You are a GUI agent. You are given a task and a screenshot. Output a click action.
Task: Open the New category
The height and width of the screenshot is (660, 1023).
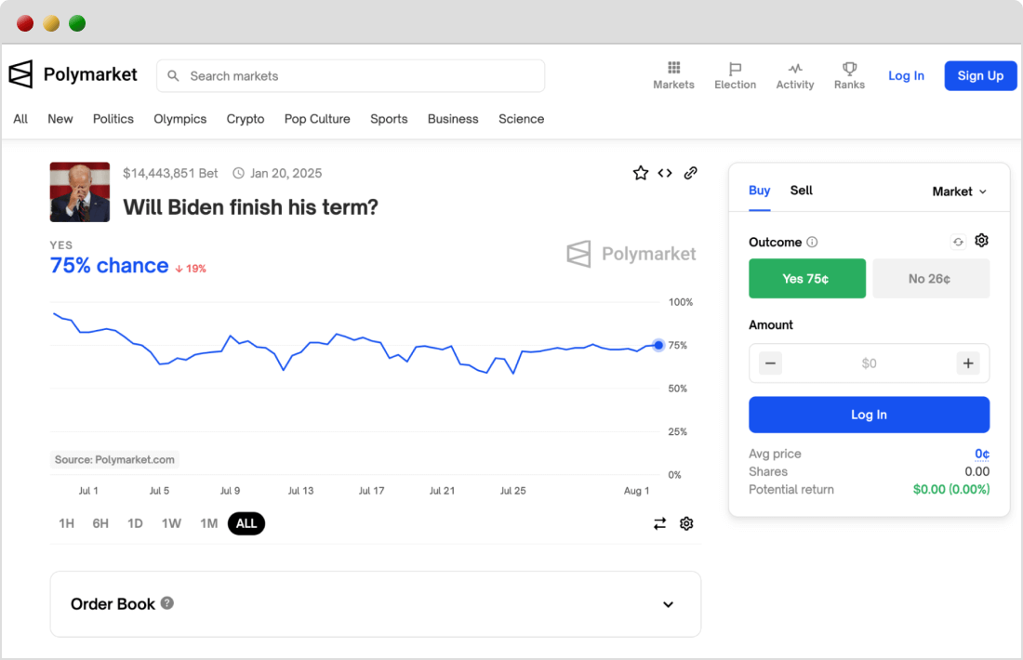[x=60, y=119]
